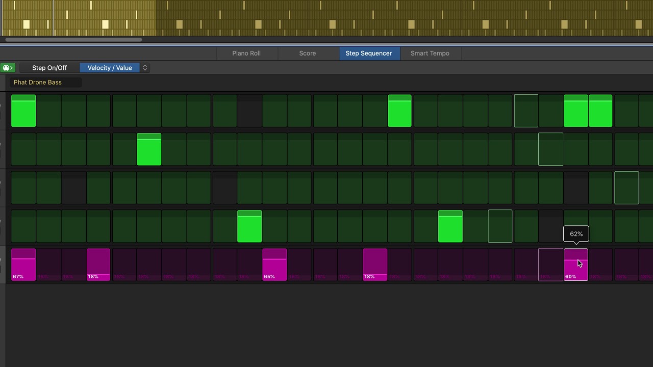Image resolution: width=653 pixels, height=367 pixels.
Task: Click the magenta step showing 60%
Action: pos(576,265)
